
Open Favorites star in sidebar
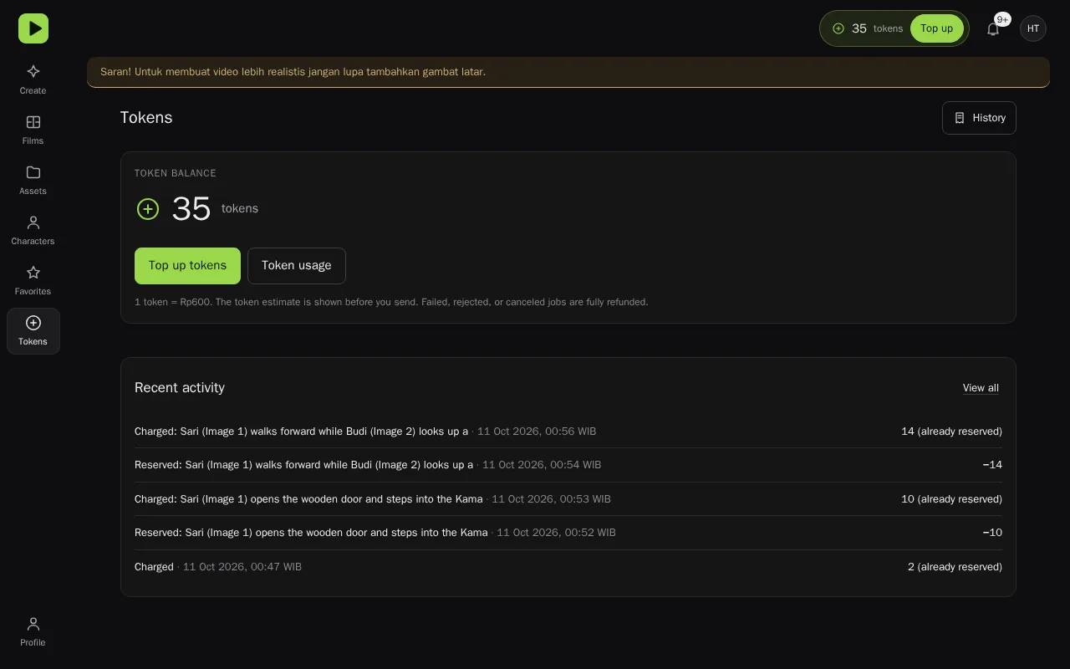[x=33, y=280]
